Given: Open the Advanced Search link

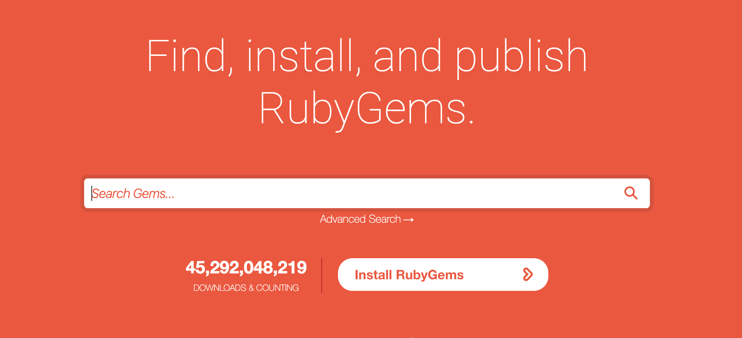Looking at the screenshot, I should click(367, 219).
